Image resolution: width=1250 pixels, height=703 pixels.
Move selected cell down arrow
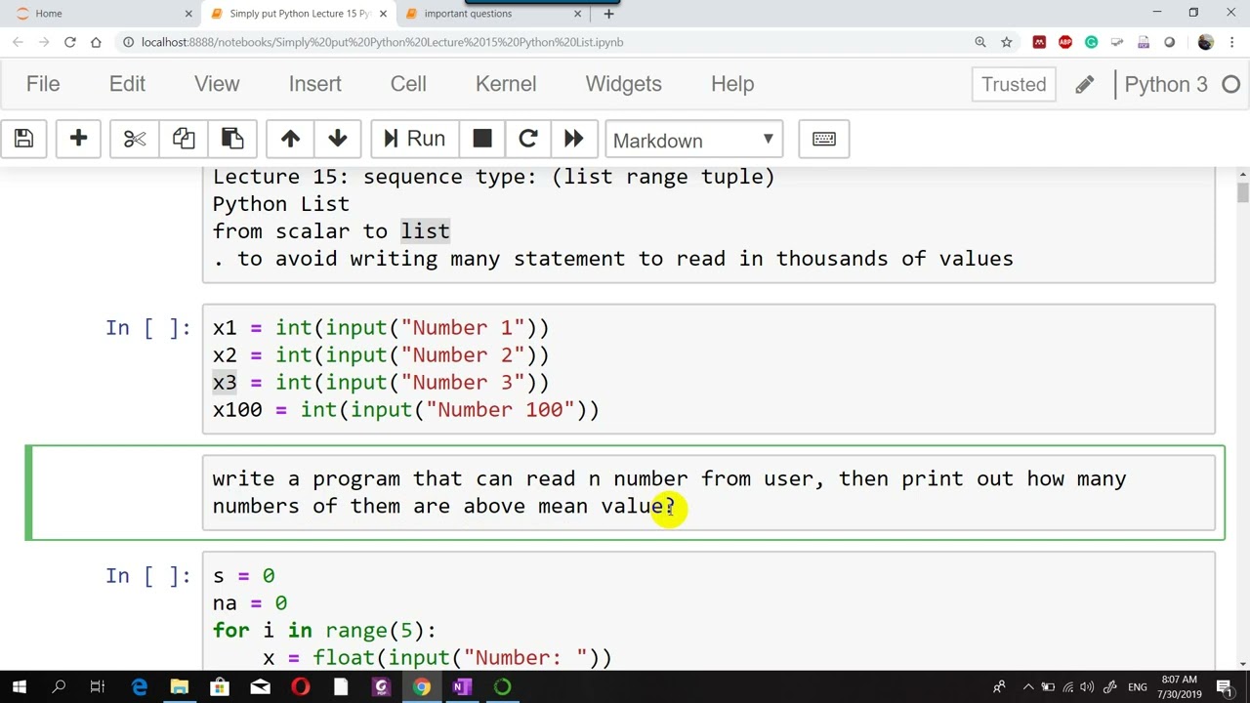point(338,139)
